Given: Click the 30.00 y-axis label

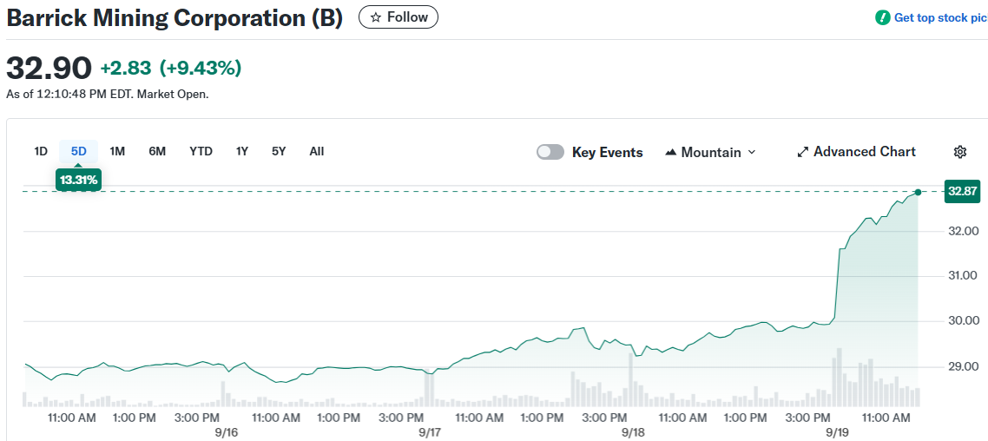Looking at the screenshot, I should 963,321.
